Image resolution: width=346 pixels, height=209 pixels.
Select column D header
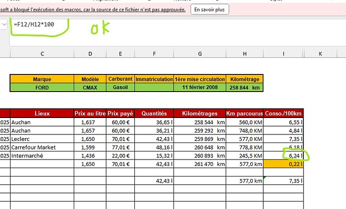pyautogui.click(x=90, y=54)
